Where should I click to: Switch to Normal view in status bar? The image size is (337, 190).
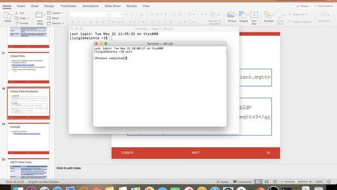(259, 182)
